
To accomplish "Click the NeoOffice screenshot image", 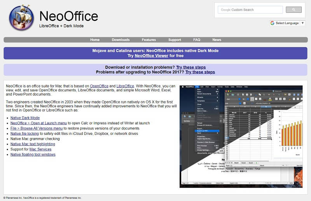I will pyautogui.click(x=241, y=136).
